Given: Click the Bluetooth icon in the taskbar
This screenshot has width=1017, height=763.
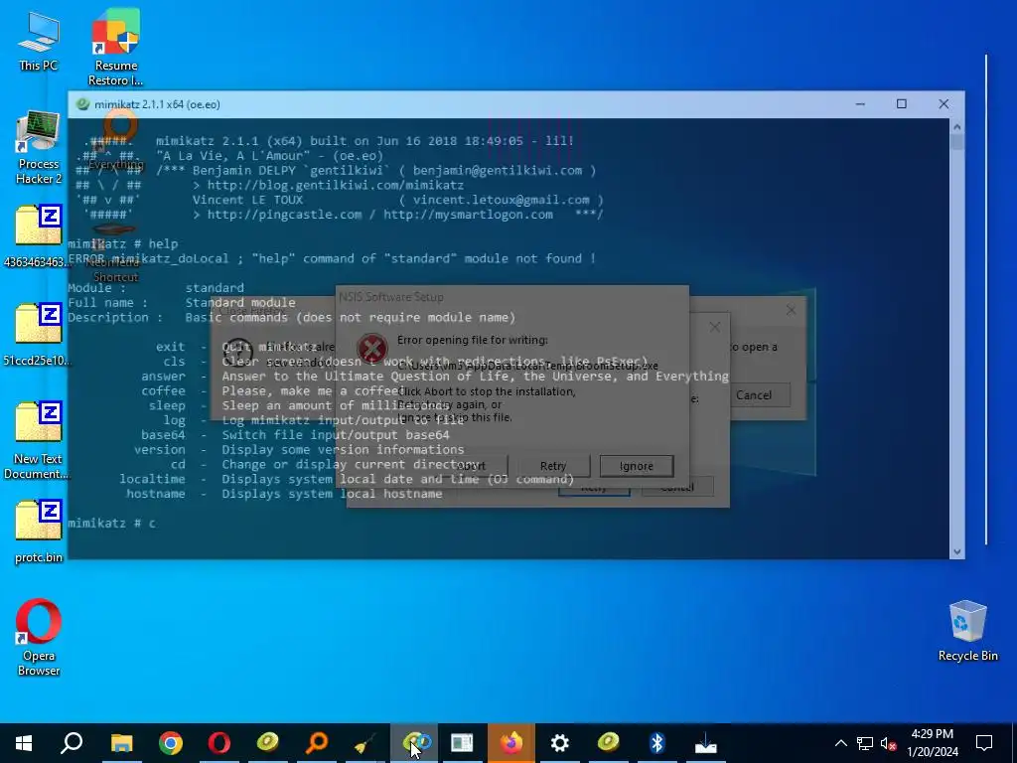Looking at the screenshot, I should tap(657, 743).
